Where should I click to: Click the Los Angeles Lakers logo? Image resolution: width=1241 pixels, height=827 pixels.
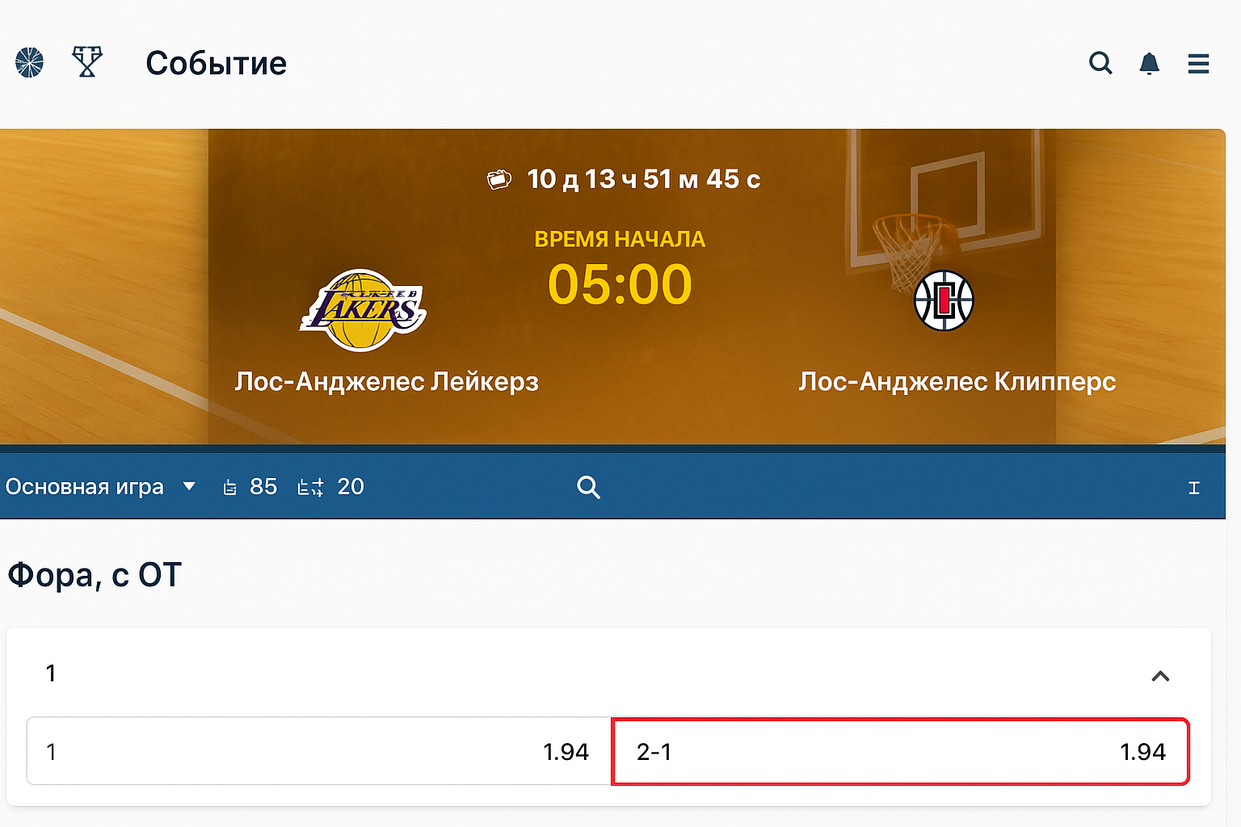click(x=364, y=310)
